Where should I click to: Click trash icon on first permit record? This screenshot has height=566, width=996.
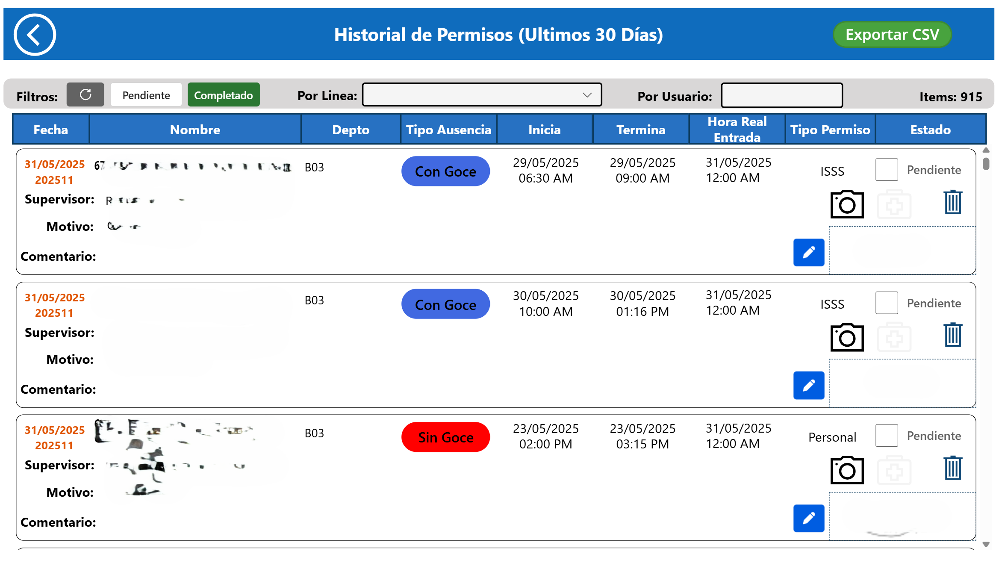[x=952, y=202]
